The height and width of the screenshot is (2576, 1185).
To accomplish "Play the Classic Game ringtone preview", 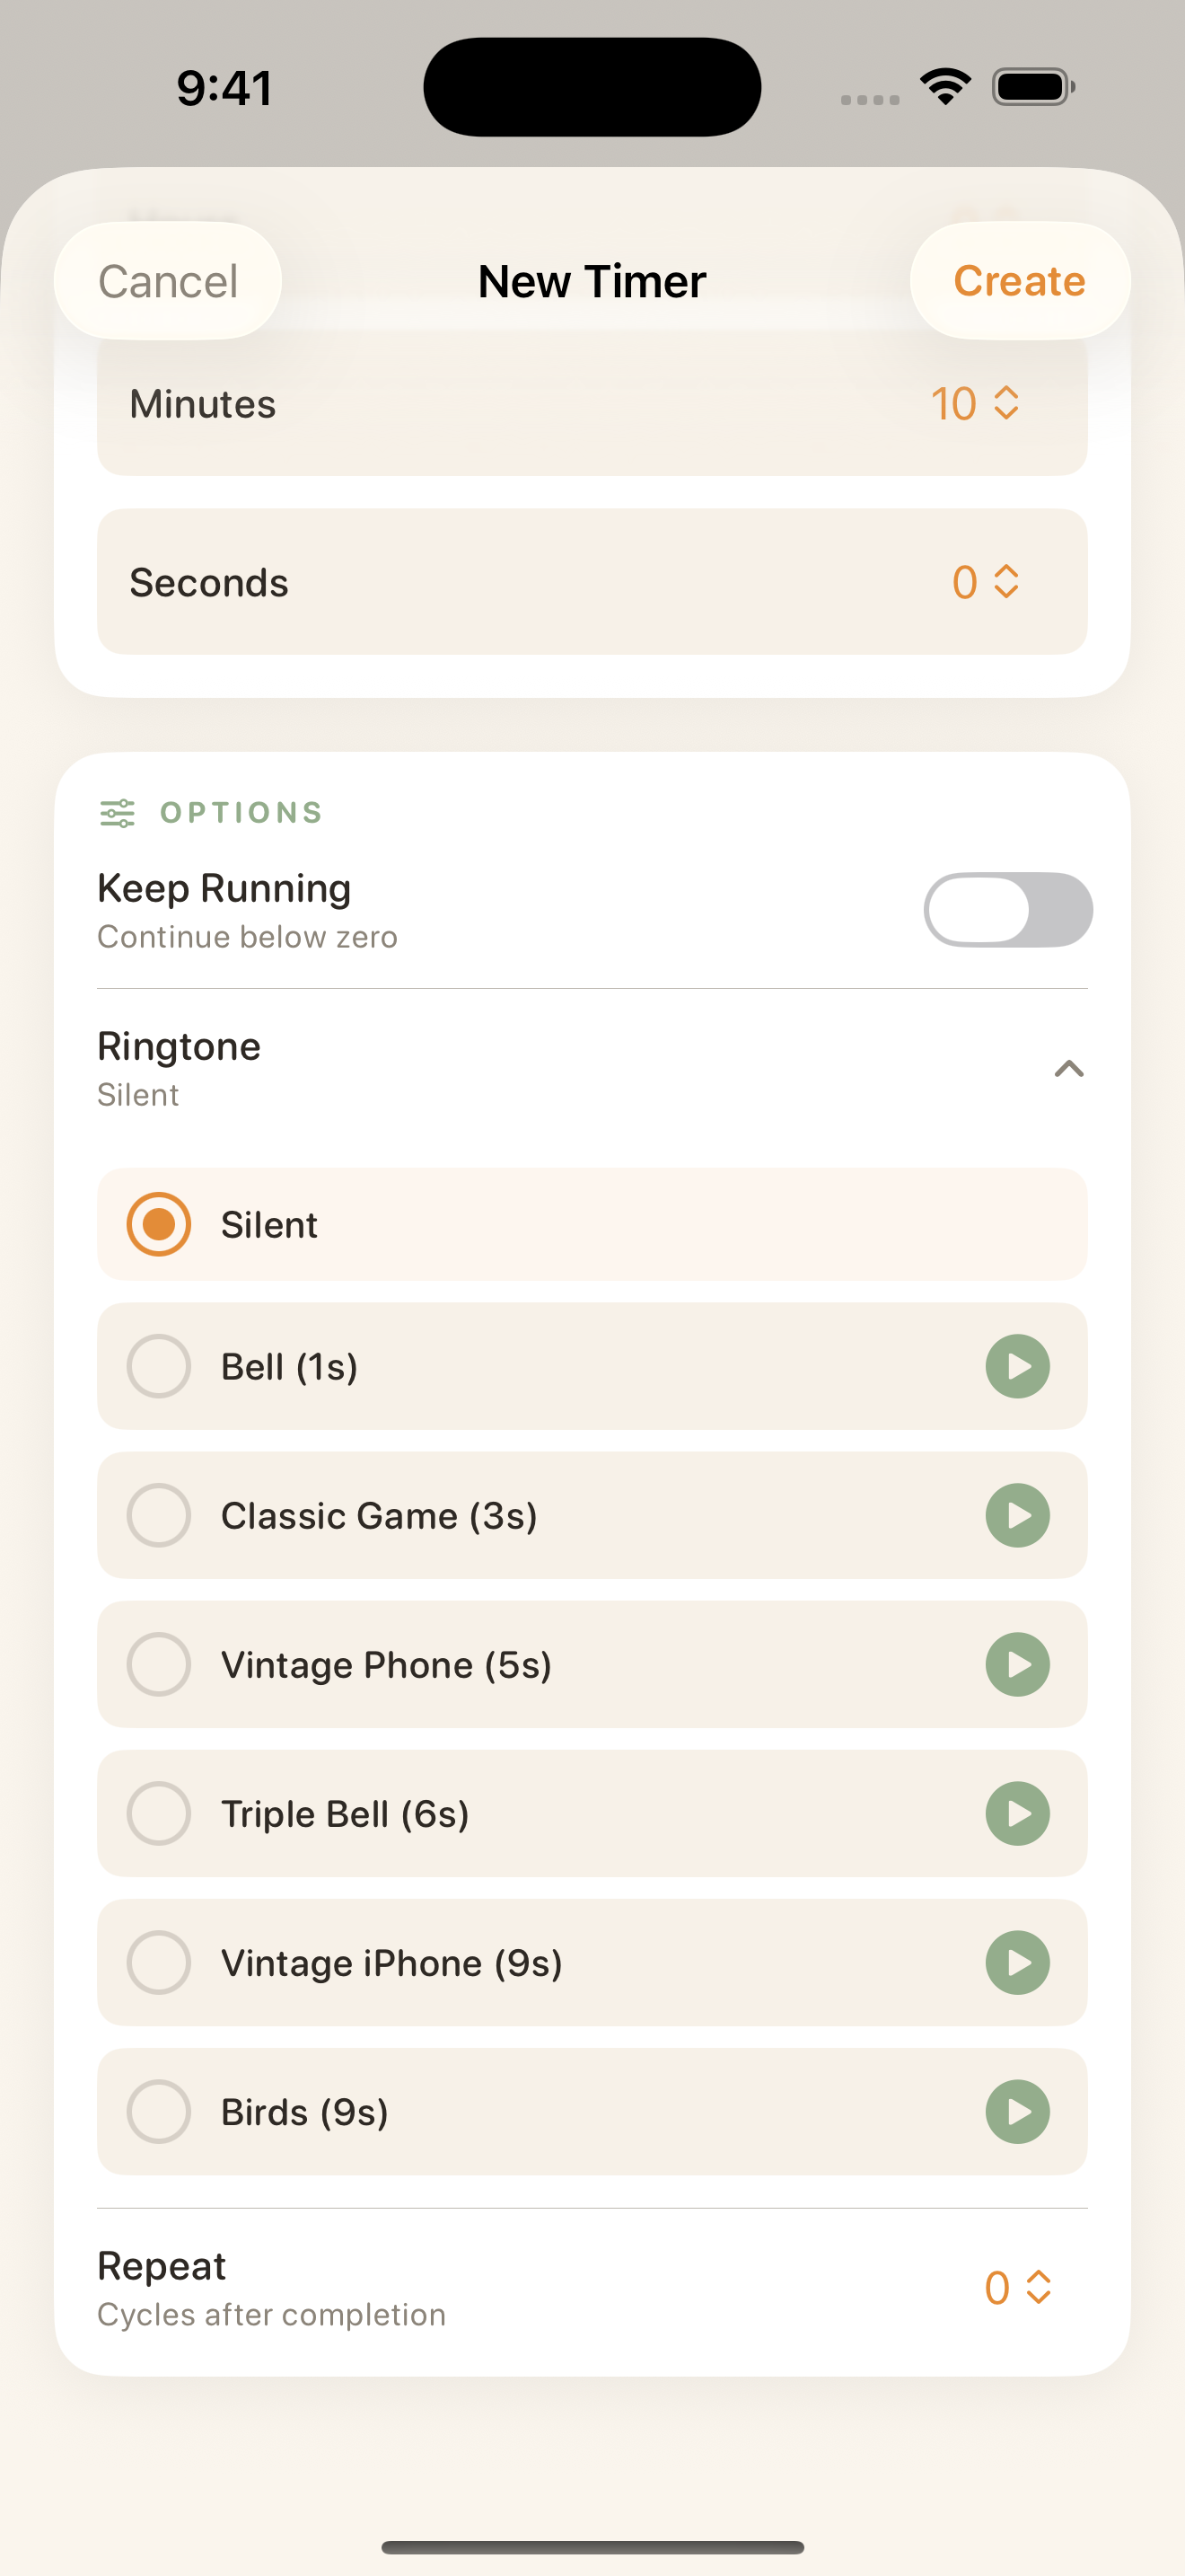I will (x=1017, y=1515).
